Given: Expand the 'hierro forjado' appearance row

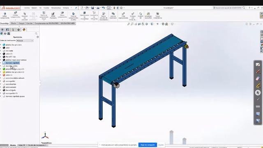Looking at the screenshot, I should (x=1, y=90).
